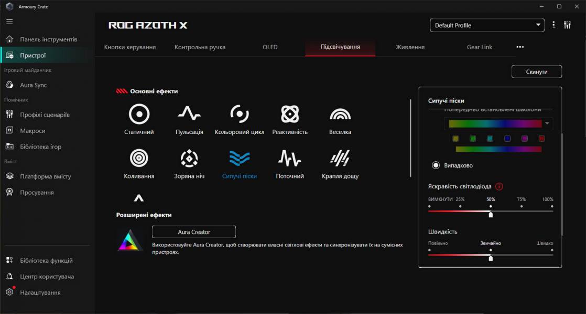Open Aura Sync from the sidebar
The height and width of the screenshot is (314, 586).
(x=31, y=85)
